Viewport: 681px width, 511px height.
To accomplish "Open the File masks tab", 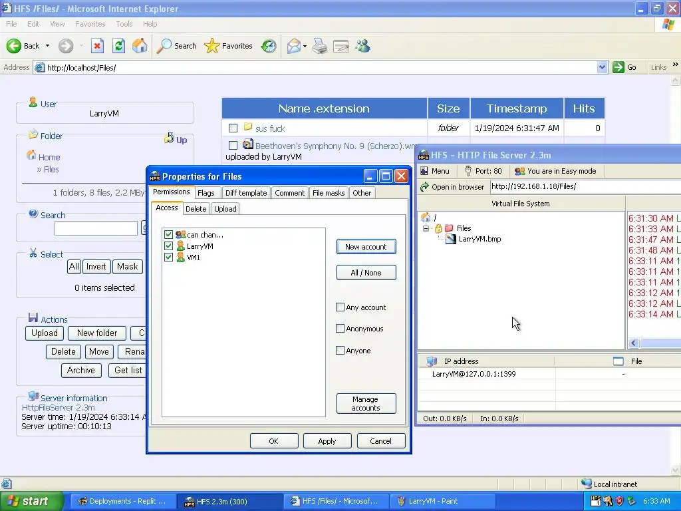I will coord(329,193).
